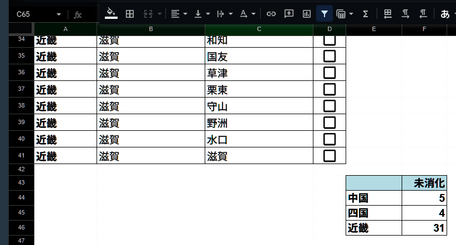Toggle the filter button

pyautogui.click(x=325, y=14)
